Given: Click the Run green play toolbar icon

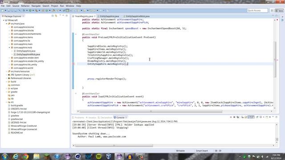Looking at the screenshot, I should click(x=30, y=11).
